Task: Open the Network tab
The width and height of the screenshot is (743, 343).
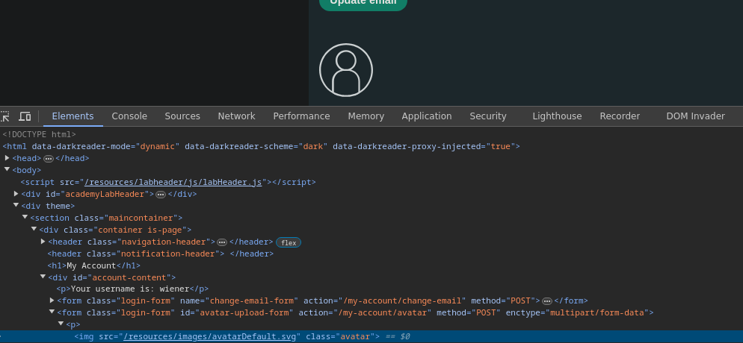Action: [x=236, y=116]
